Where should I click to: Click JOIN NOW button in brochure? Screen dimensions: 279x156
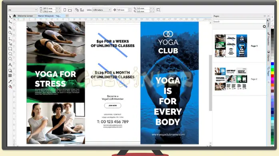(x=112, y=105)
